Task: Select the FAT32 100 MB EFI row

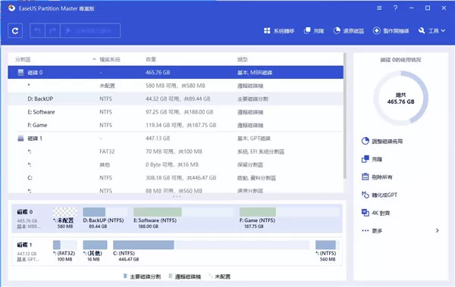Action: click(176, 151)
